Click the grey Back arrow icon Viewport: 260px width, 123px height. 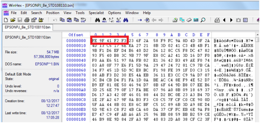click(154, 20)
